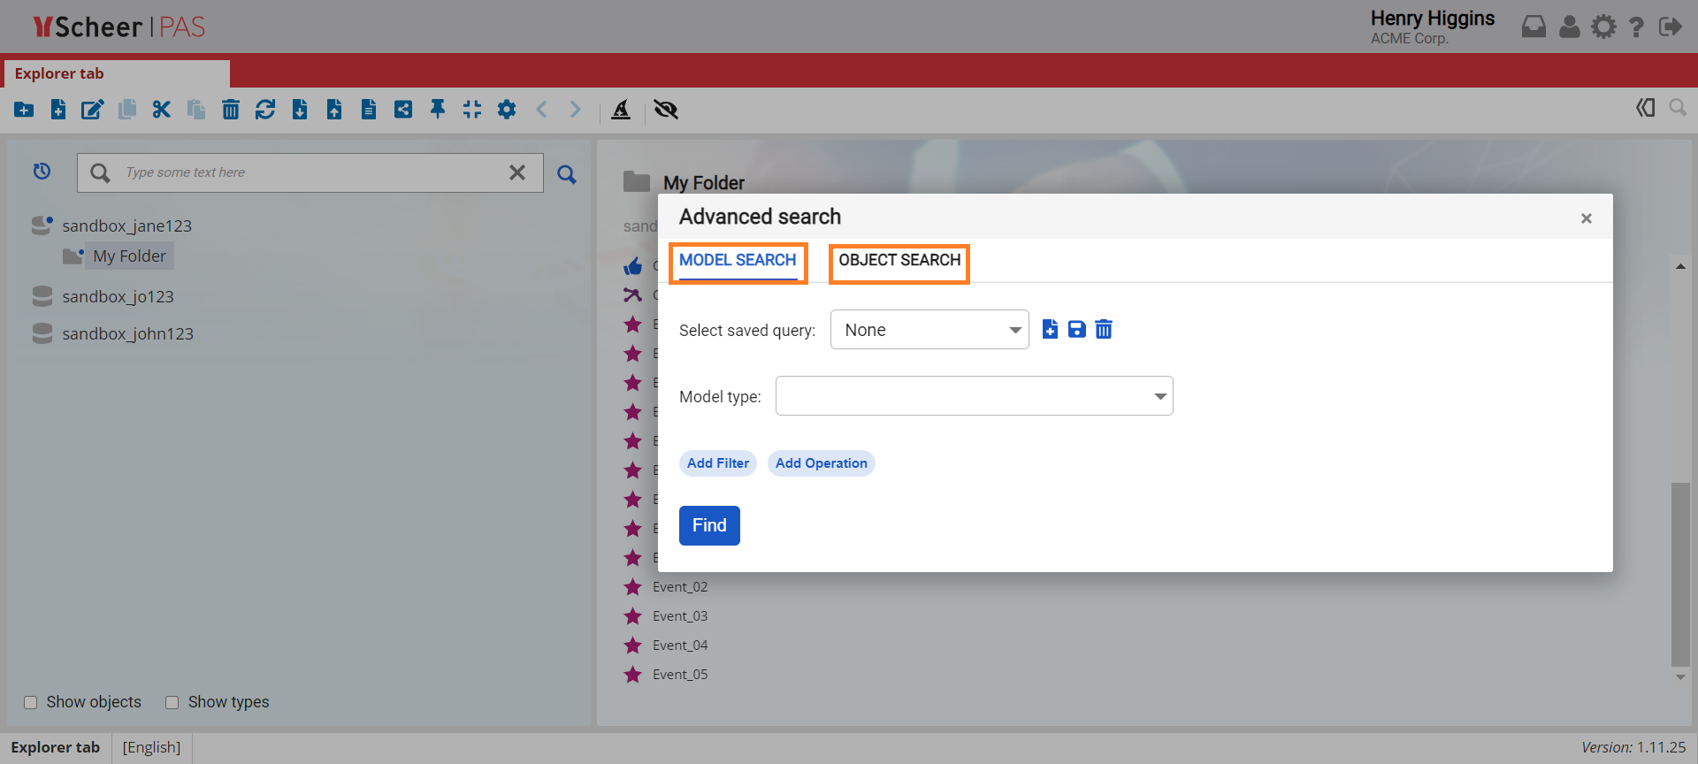
Task: Click the [English] language selector
Action: pos(151,748)
